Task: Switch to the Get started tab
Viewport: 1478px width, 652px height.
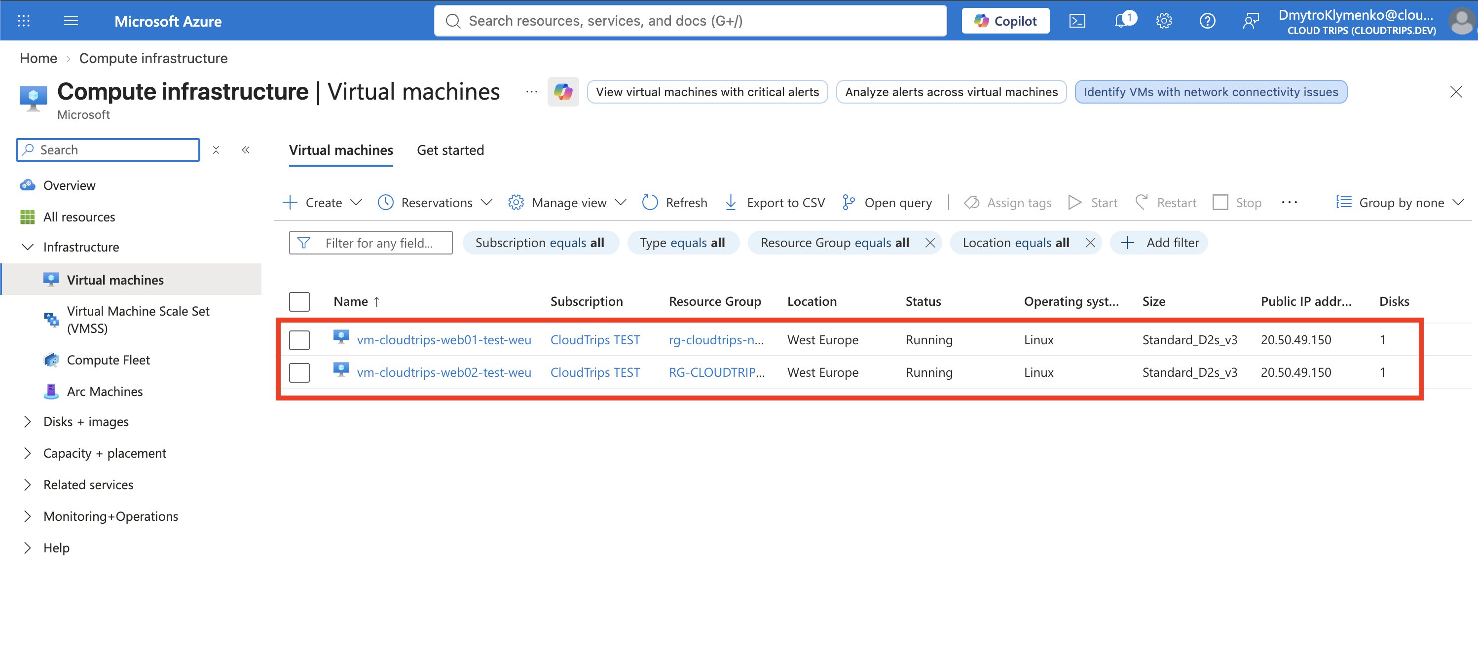Action: coord(450,149)
